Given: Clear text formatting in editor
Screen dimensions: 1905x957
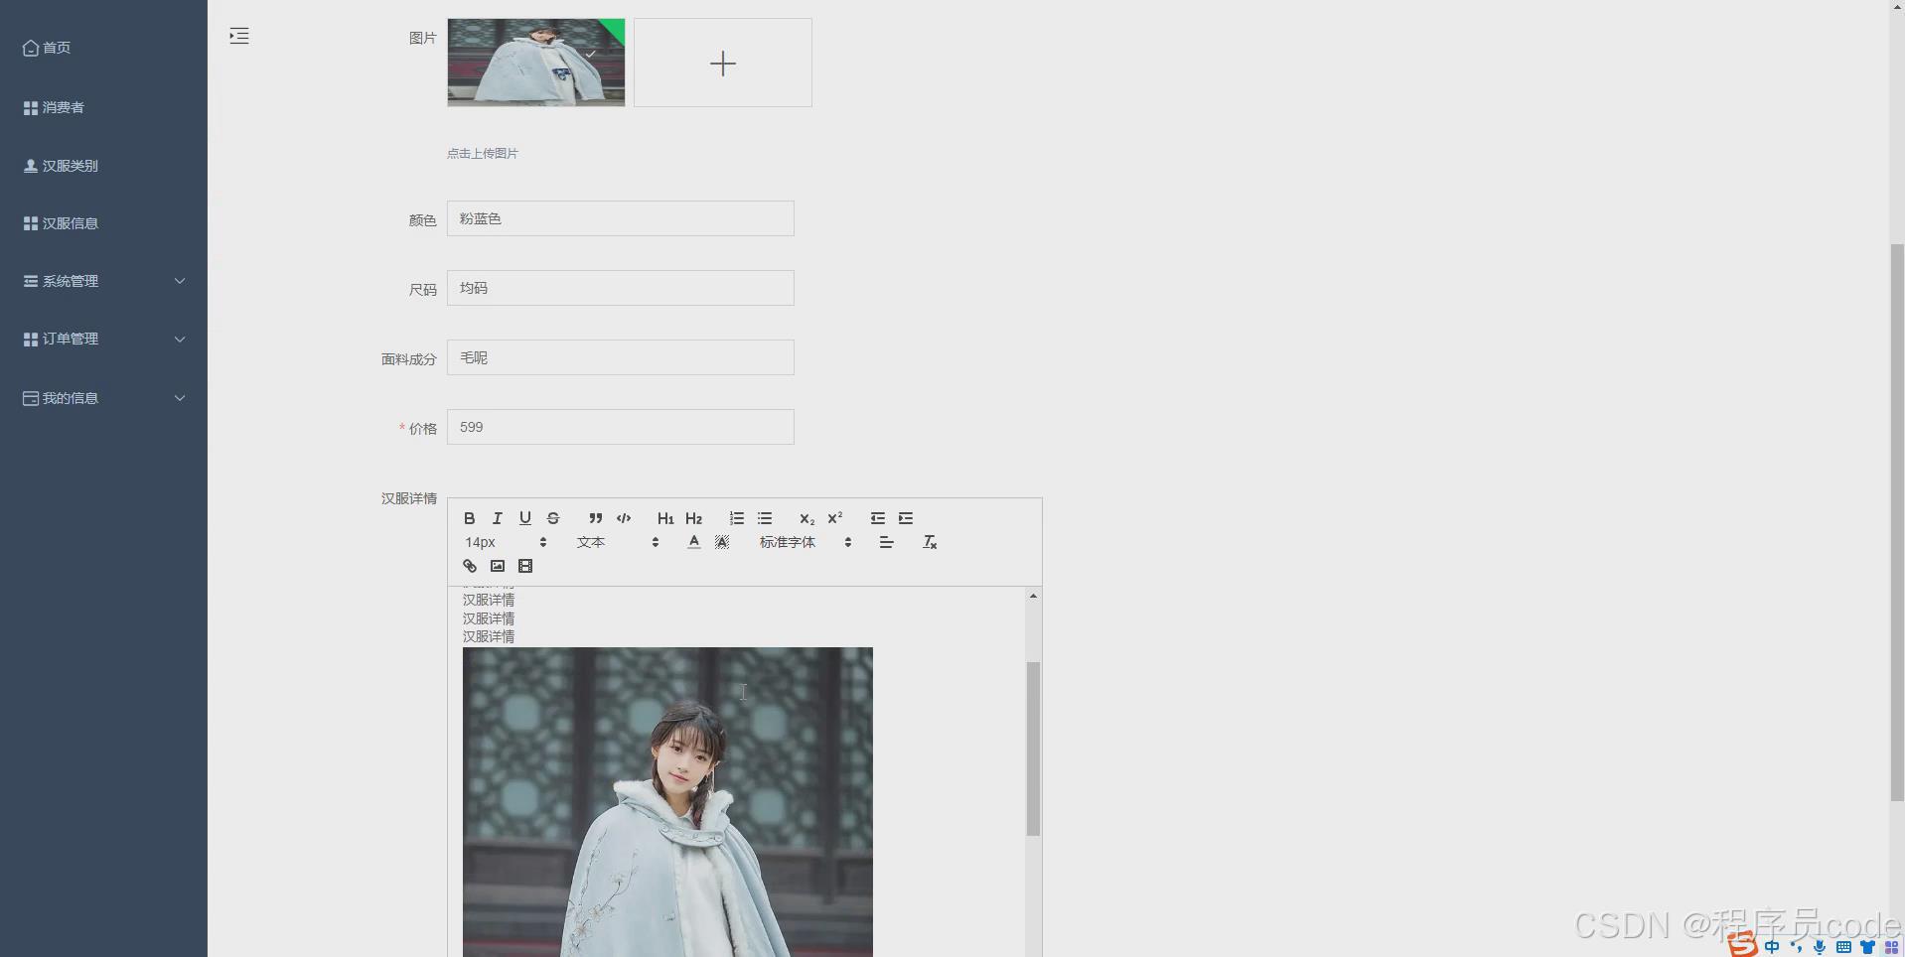Looking at the screenshot, I should tap(930, 542).
